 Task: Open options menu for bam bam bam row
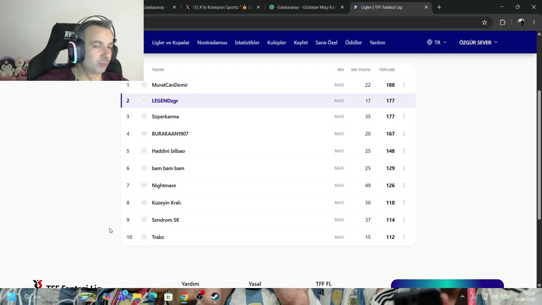click(x=404, y=168)
